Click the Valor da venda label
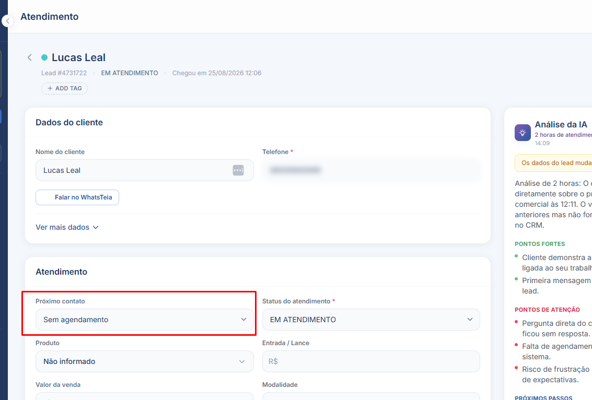Image resolution: width=592 pixels, height=400 pixels. coord(58,385)
